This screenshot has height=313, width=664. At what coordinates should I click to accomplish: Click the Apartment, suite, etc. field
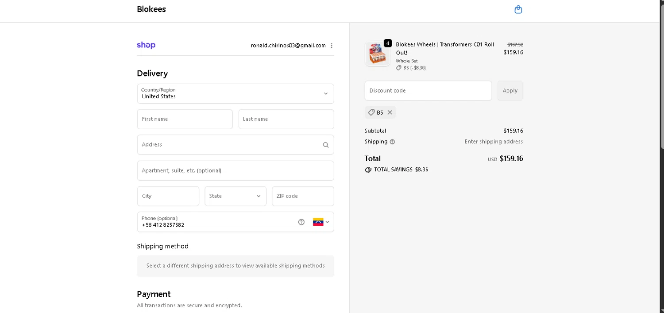(235, 170)
